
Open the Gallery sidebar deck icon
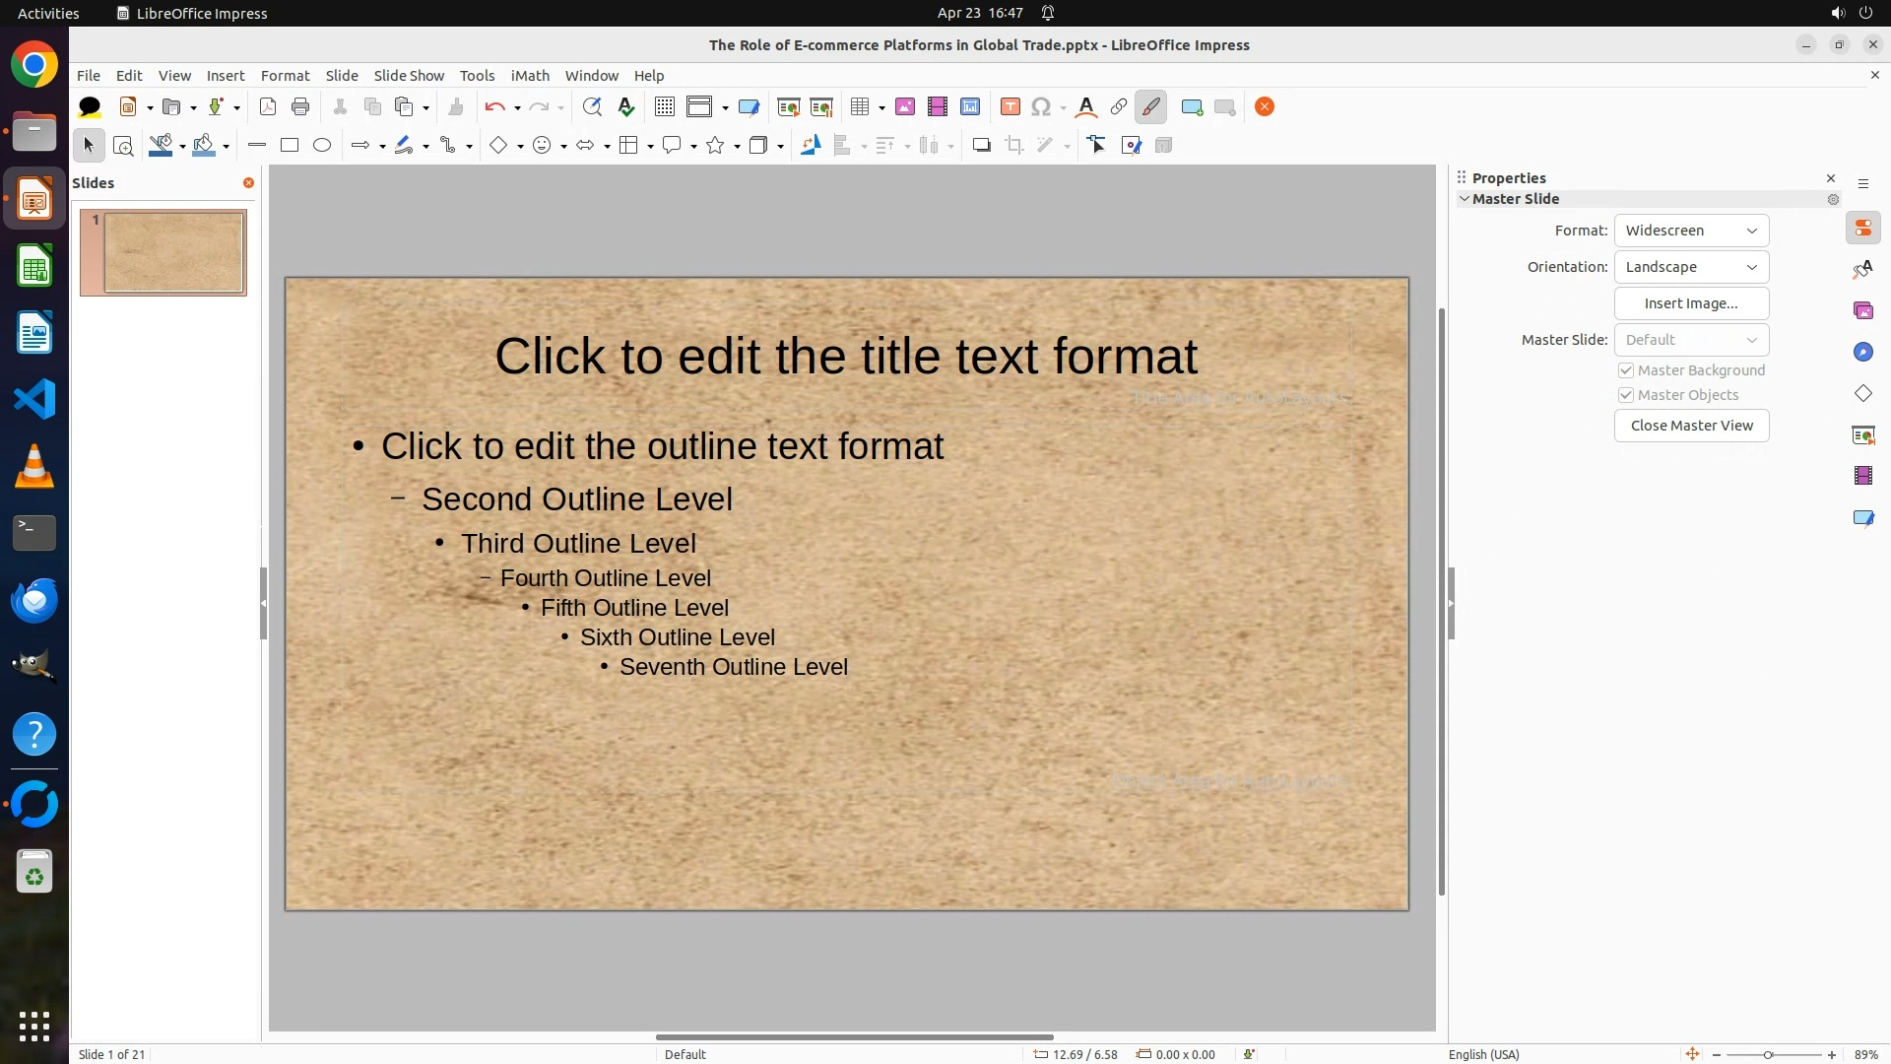pos(1862,311)
